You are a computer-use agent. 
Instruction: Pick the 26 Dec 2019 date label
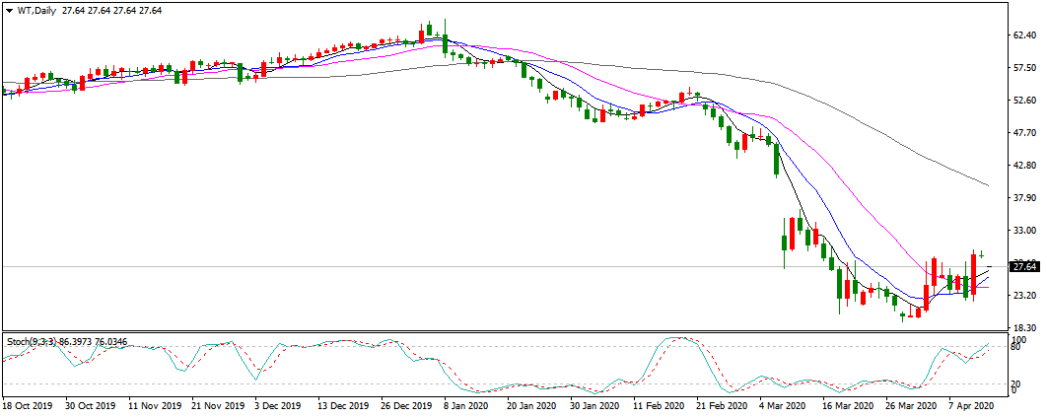point(405,405)
